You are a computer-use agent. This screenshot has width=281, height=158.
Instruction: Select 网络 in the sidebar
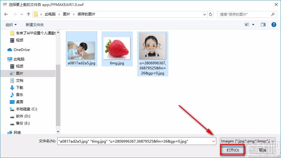click(x=14, y=132)
